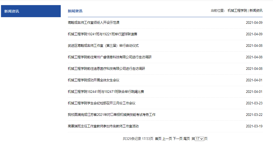The height and width of the screenshot is (144, 273).
Task: Open the 新闻资讯 sidebar menu item
Action: click(x=12, y=11)
